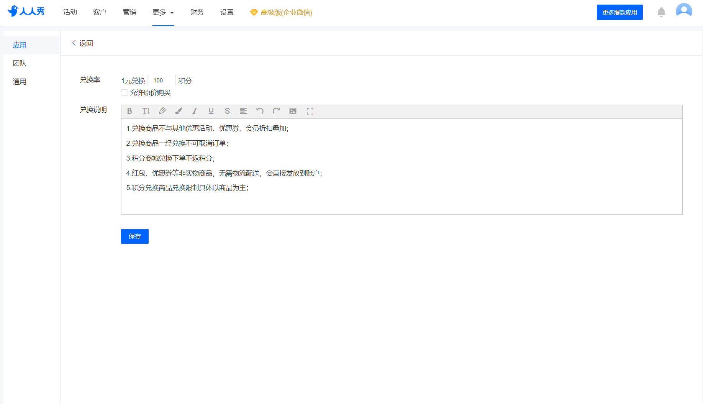
Task: Undo last edit in editor
Action: pos(260,111)
